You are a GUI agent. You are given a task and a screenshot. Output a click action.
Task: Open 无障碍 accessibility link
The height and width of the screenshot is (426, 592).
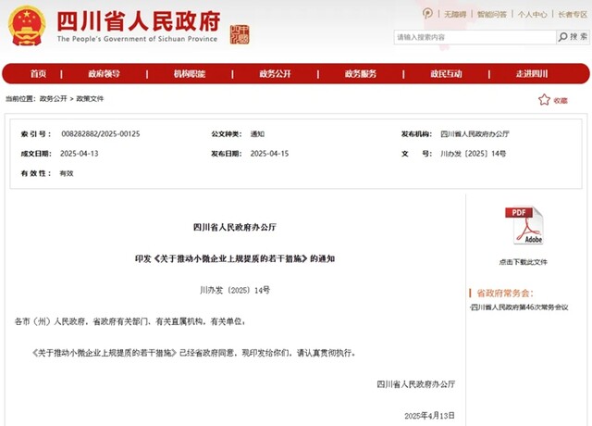tap(455, 15)
